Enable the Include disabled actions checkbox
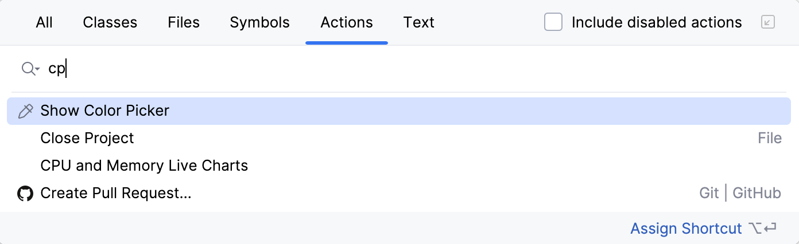This screenshot has width=799, height=244. [553, 22]
